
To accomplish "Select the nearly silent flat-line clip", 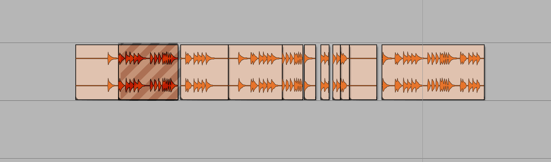I will click(363, 72).
